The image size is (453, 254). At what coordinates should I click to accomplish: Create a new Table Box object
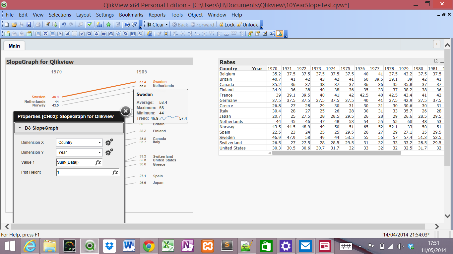coord(53,33)
